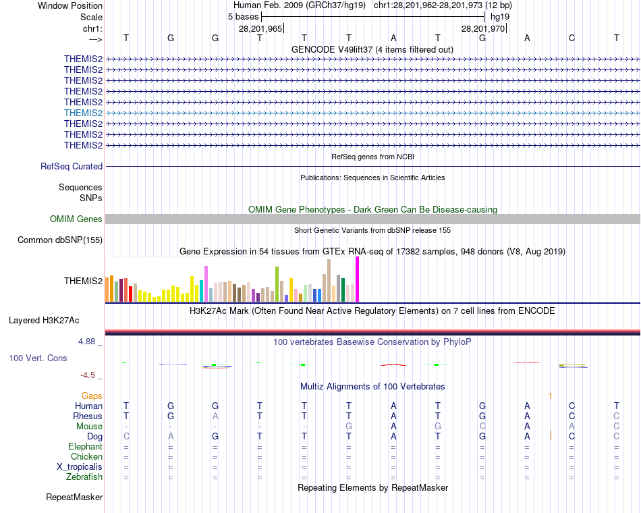Image resolution: width=641 pixels, height=513 pixels.
Task: Click the '5 bases' scale bar label
Action: [x=243, y=17]
